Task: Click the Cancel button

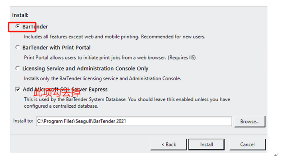Action: (x=247, y=144)
